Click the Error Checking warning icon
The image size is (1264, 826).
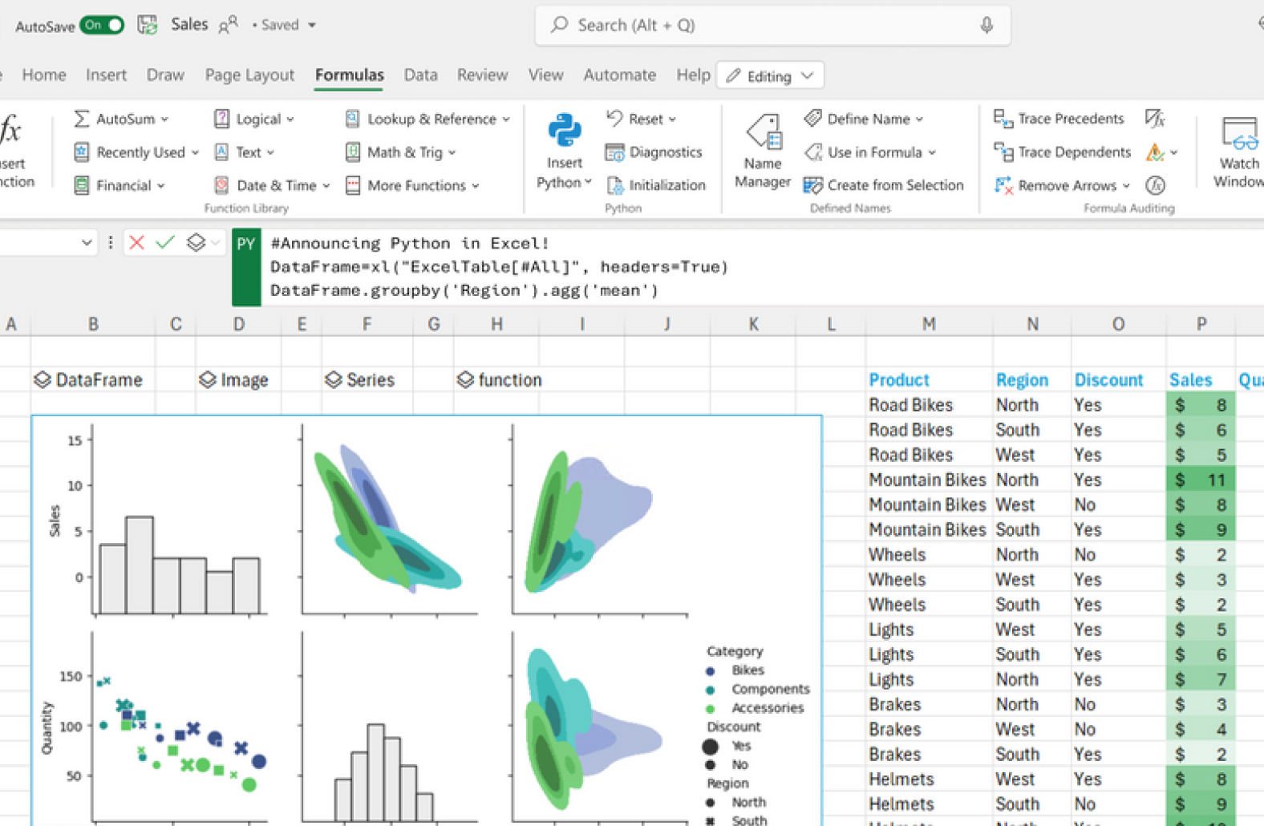tap(1155, 152)
